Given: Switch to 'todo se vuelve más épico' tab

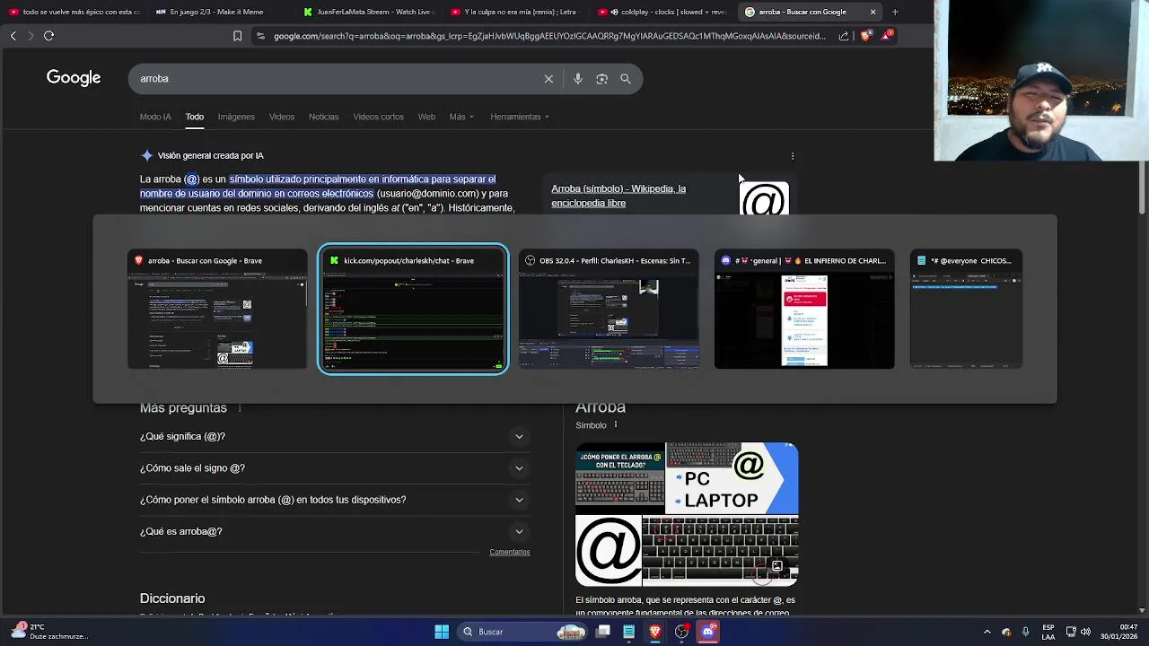Looking at the screenshot, I should (x=73, y=12).
